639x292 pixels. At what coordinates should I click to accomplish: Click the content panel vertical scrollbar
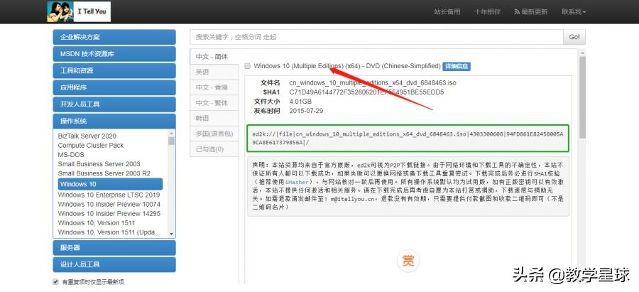(x=582, y=97)
